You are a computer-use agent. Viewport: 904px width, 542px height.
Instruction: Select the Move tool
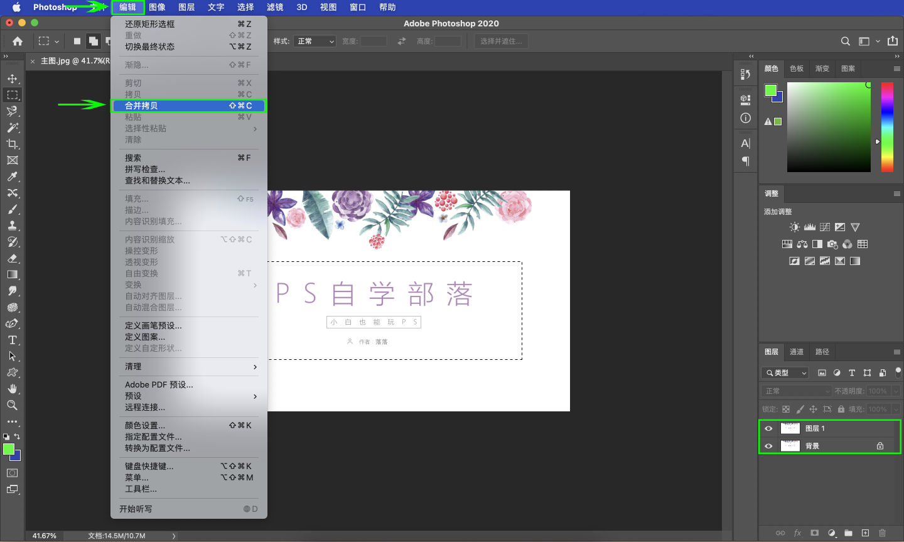[13, 79]
